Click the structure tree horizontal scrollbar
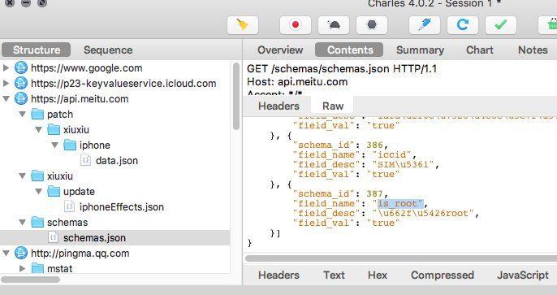 tap(30, 280)
